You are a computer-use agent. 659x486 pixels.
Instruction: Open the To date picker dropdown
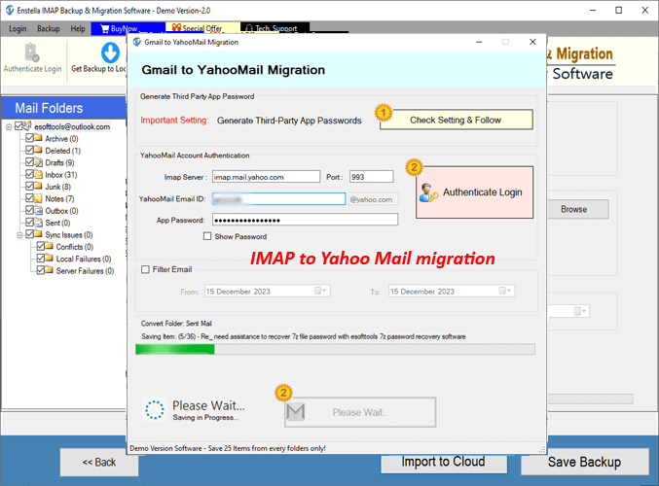(x=505, y=291)
